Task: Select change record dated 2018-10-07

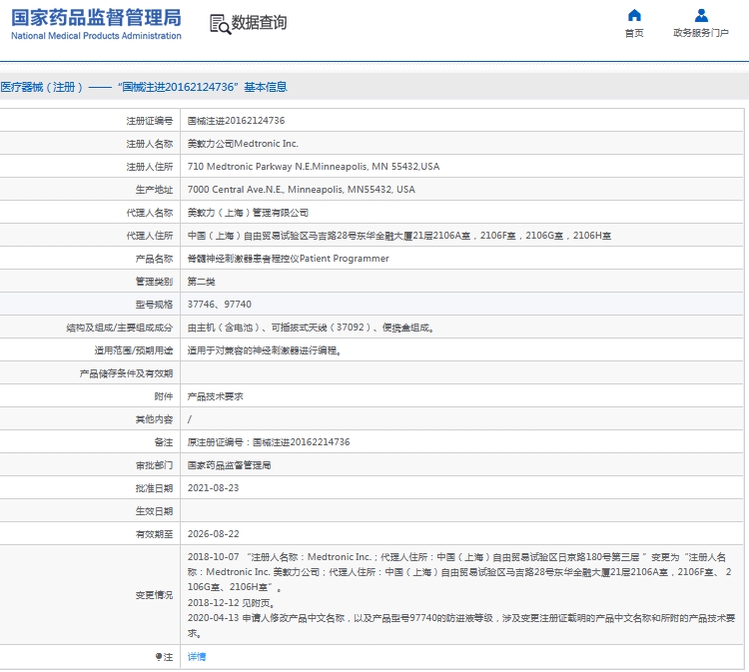Action: click(459, 572)
